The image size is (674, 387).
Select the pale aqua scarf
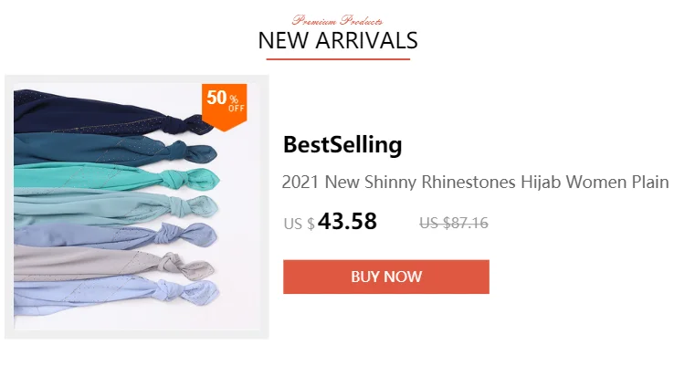click(x=115, y=208)
